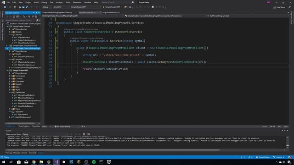Image resolution: width=294 pixels, height=165 pixels.
Task: Open Spotify from the taskbar
Action: pyautogui.click(x=94, y=162)
